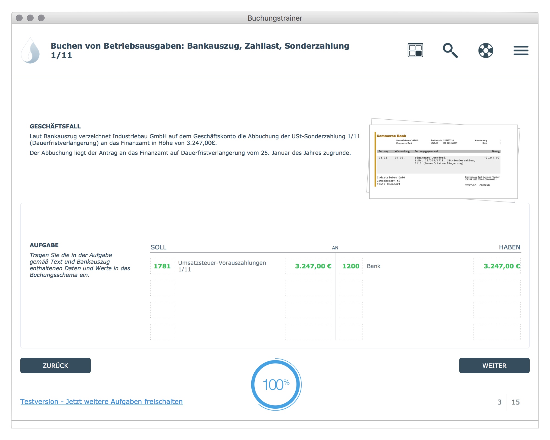Click the 100% progress circle
The width and height of the screenshot is (550, 440).
tap(276, 384)
